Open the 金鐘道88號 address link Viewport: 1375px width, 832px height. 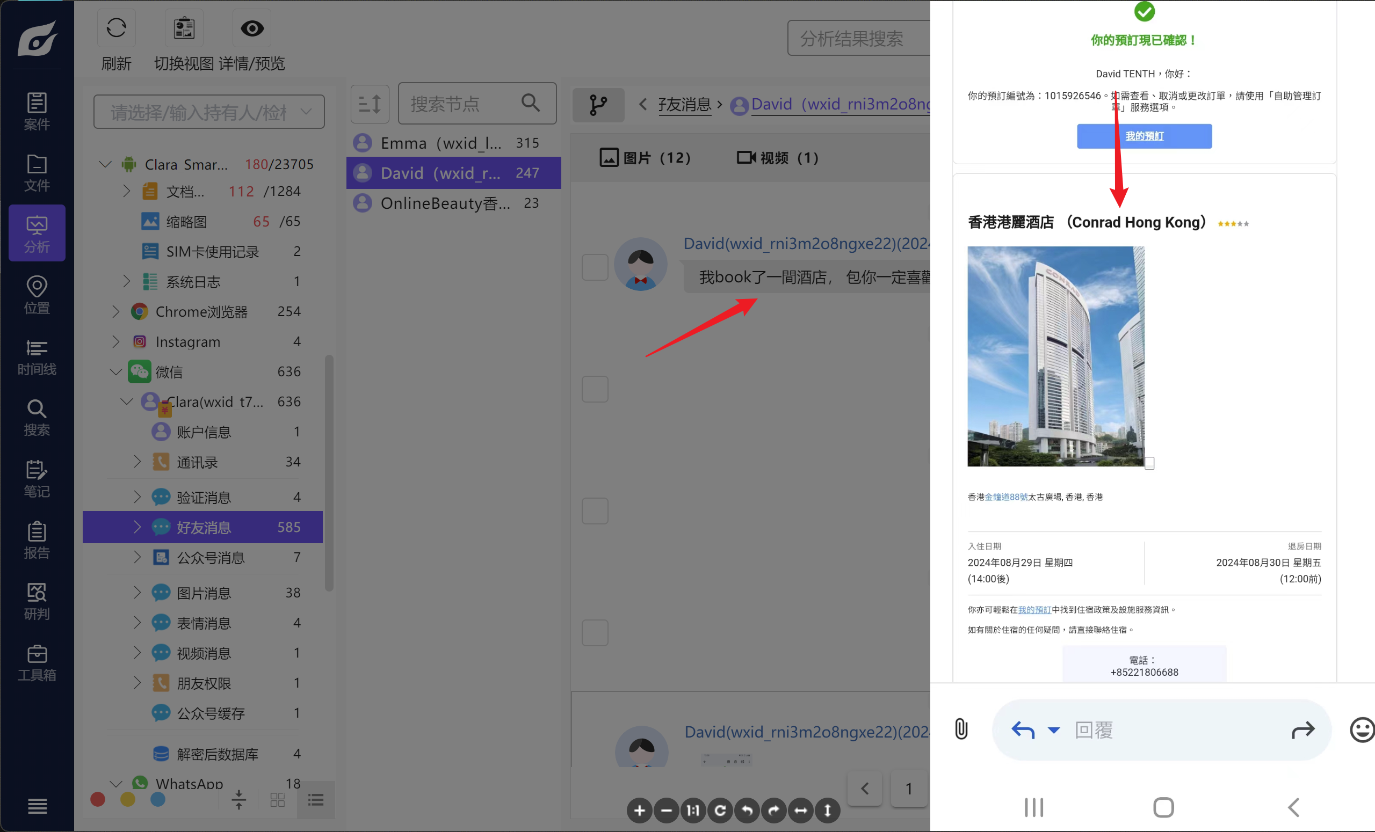pyautogui.click(x=1005, y=497)
